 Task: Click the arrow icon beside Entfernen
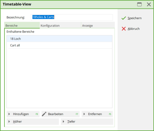pos(84,114)
